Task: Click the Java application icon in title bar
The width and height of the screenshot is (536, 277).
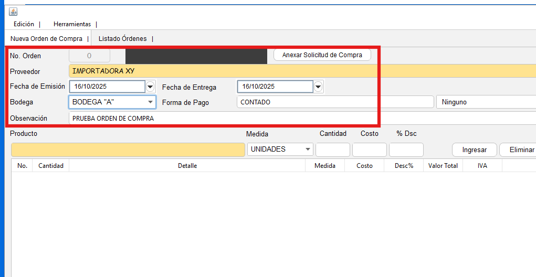Action: point(13,12)
